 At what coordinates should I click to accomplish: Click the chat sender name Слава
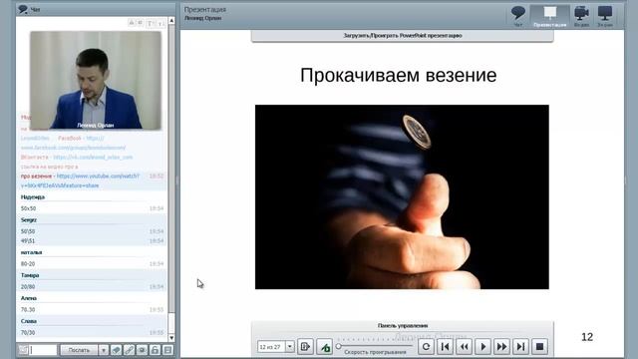point(29,321)
